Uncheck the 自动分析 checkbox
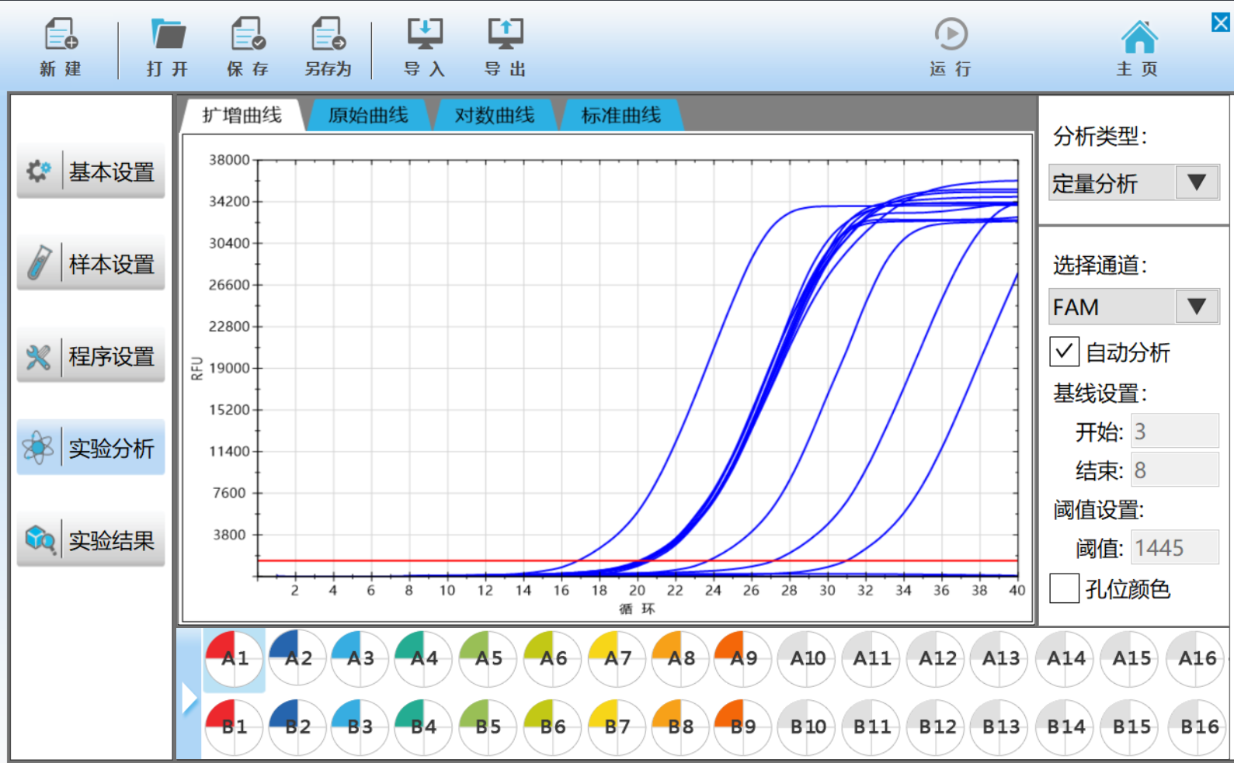1234x763 pixels. pos(1064,352)
